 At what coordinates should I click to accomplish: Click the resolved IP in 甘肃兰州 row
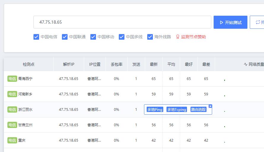point(68,125)
